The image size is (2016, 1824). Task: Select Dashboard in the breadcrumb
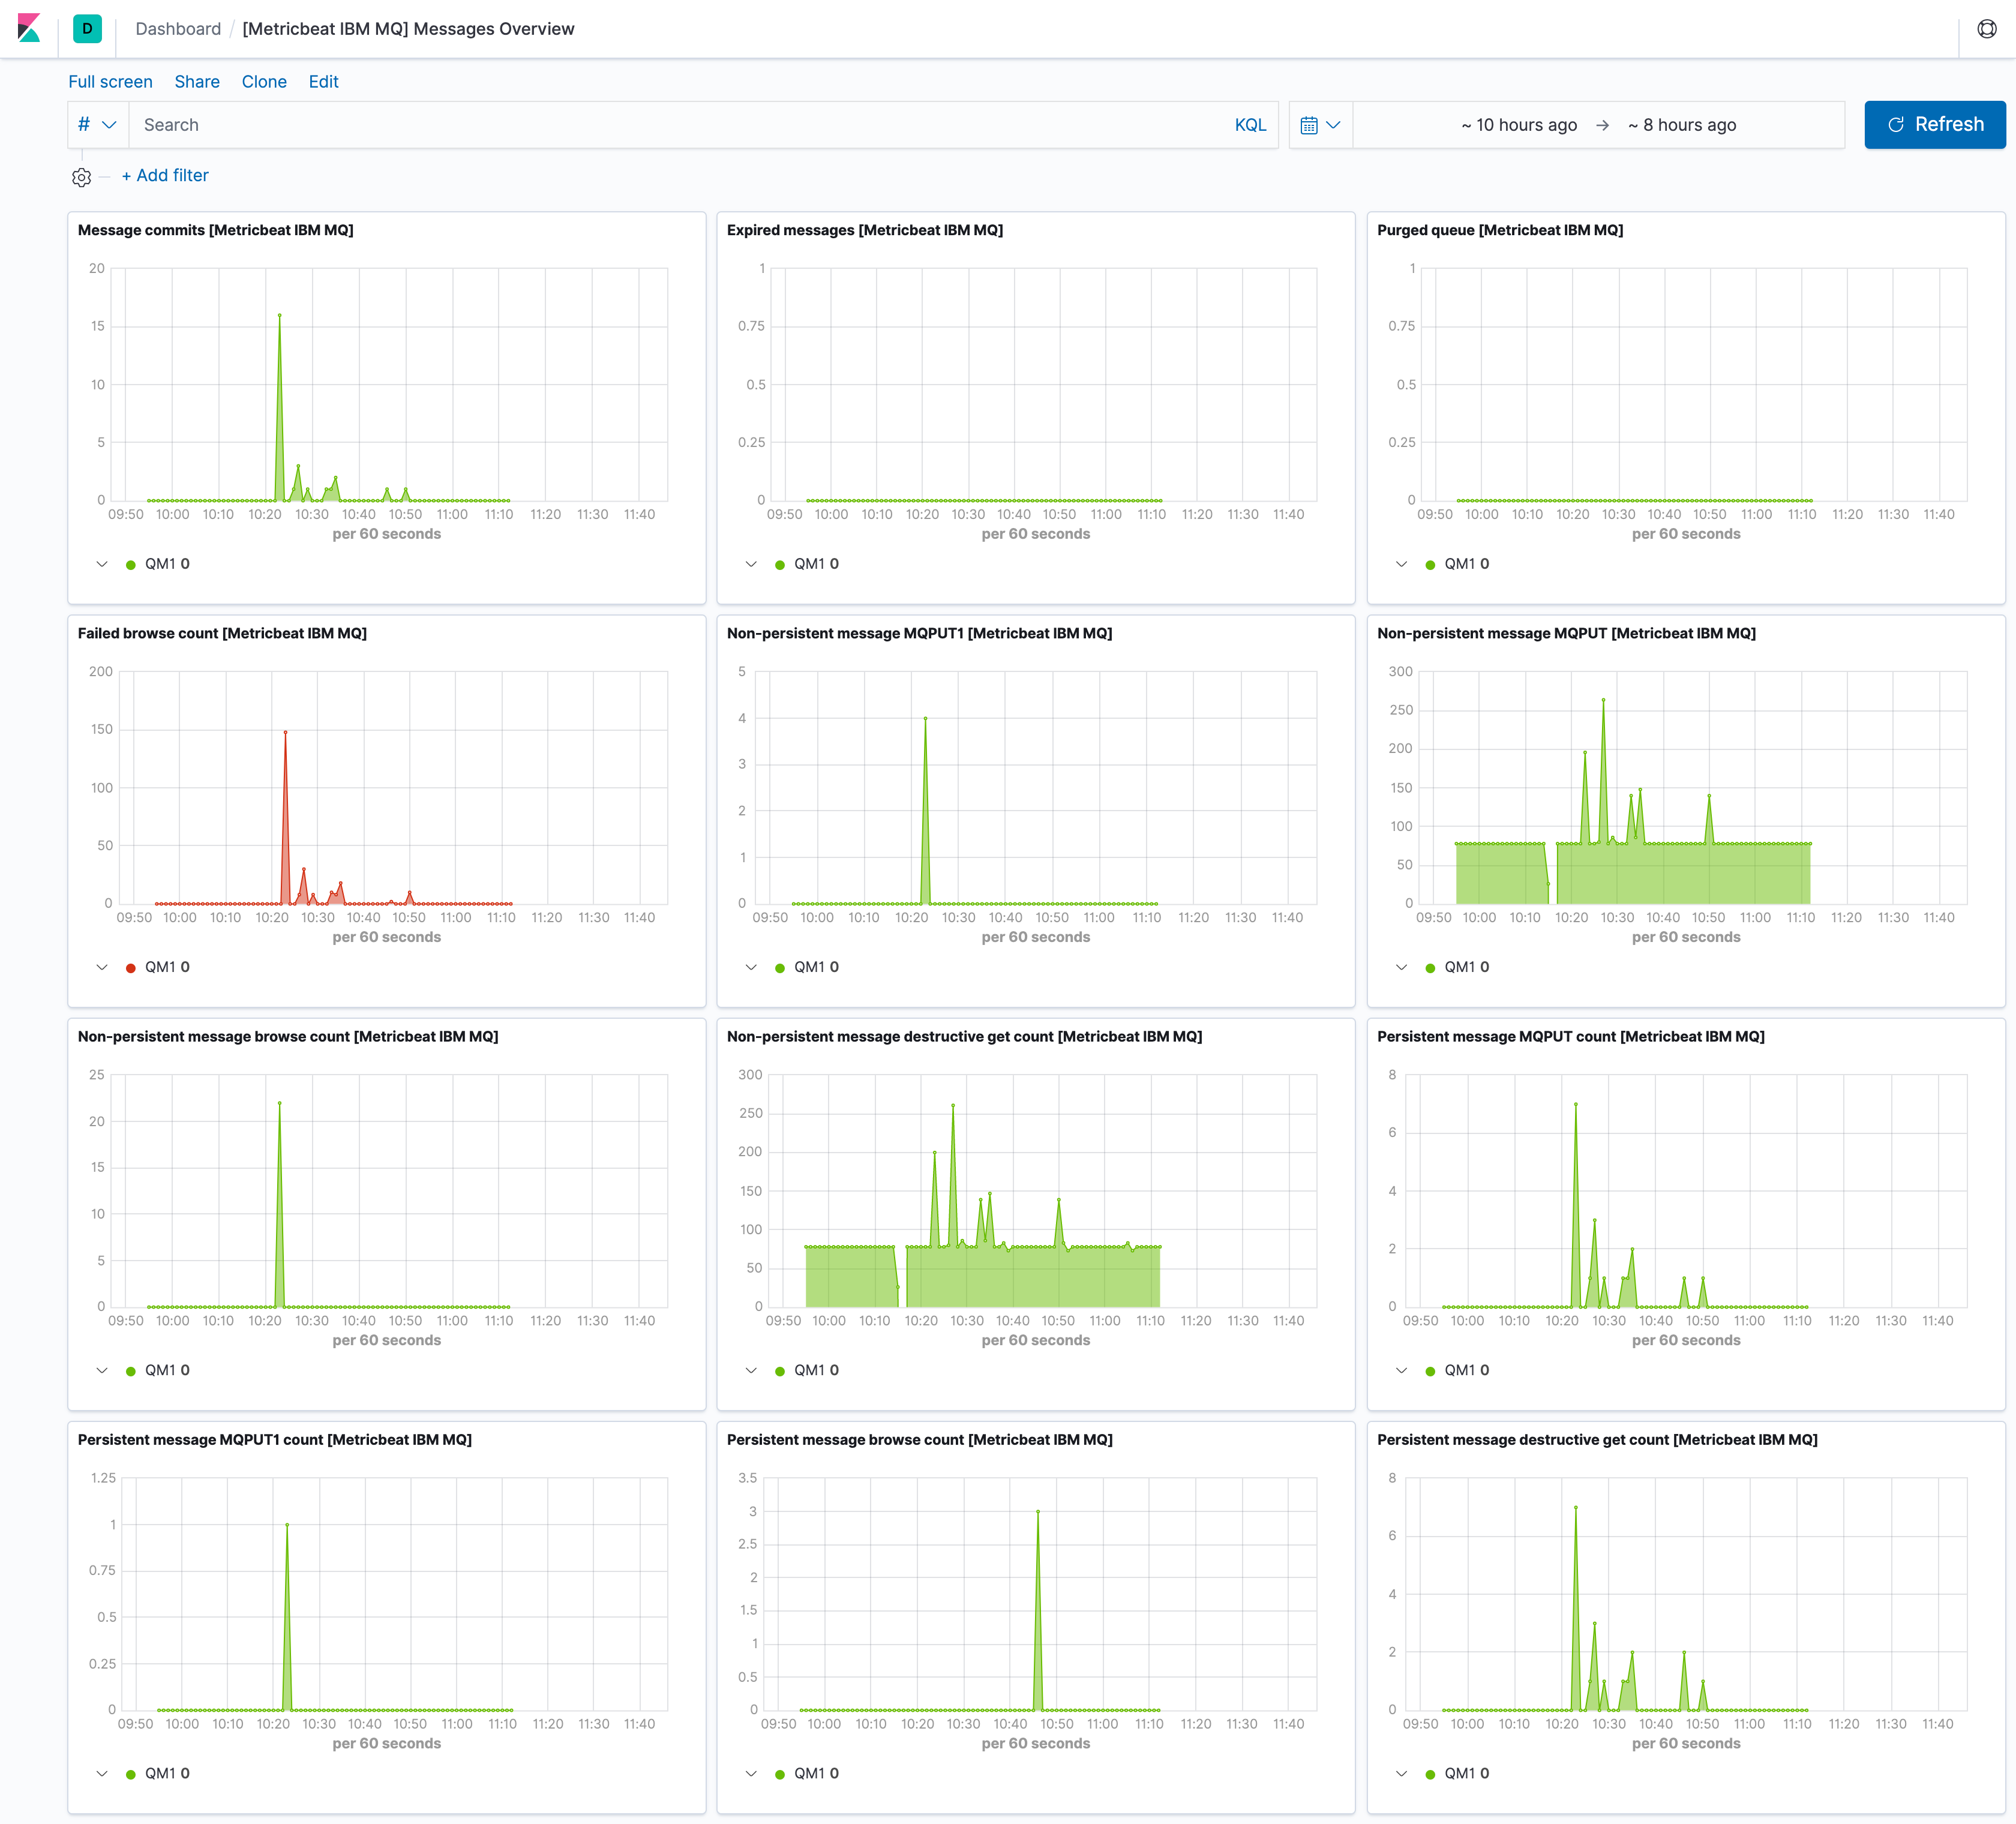[178, 29]
